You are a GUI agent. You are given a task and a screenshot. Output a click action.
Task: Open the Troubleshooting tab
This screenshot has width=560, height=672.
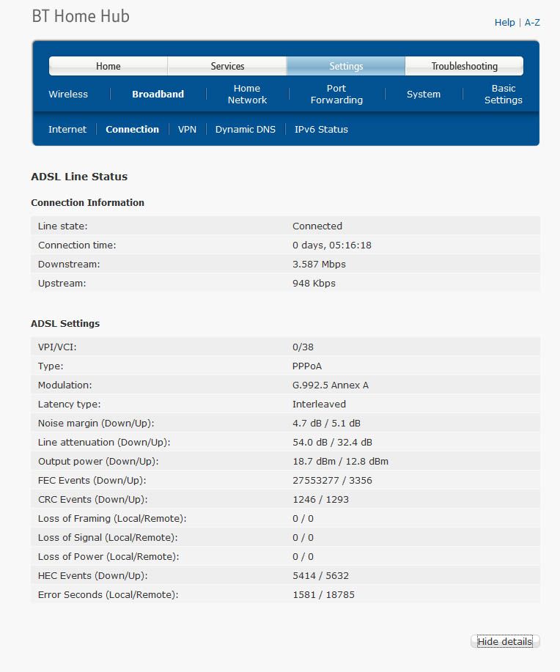(465, 66)
